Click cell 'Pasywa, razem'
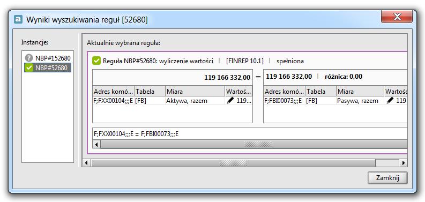This screenshot has height=202, width=425. (360, 101)
